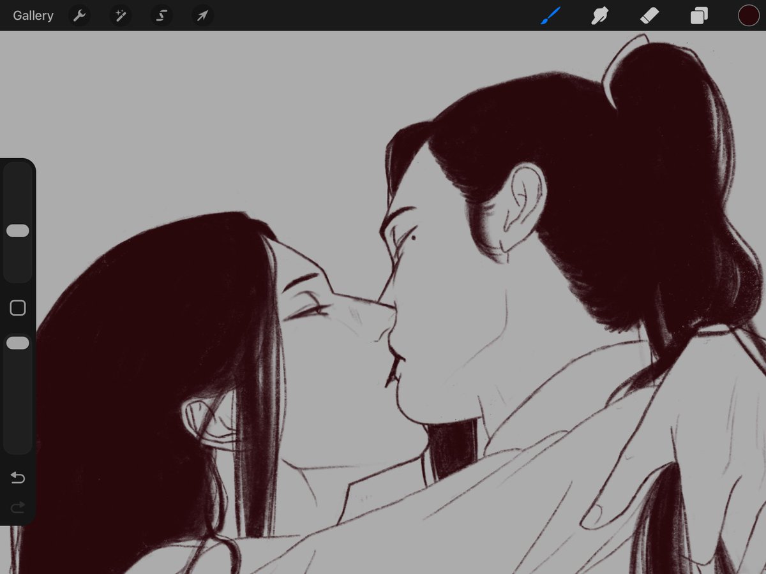The height and width of the screenshot is (574, 766).
Task: Open the Actions wrench menu
Action: click(79, 15)
